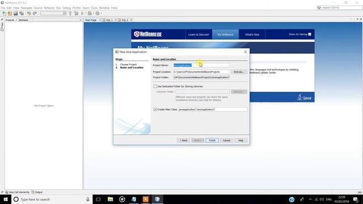This screenshot has width=363, height=204.
Task: Click the Clean and Build icon
Action: (x=76, y=14)
